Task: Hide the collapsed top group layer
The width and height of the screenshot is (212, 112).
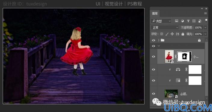Action: pyautogui.click(x=153, y=40)
